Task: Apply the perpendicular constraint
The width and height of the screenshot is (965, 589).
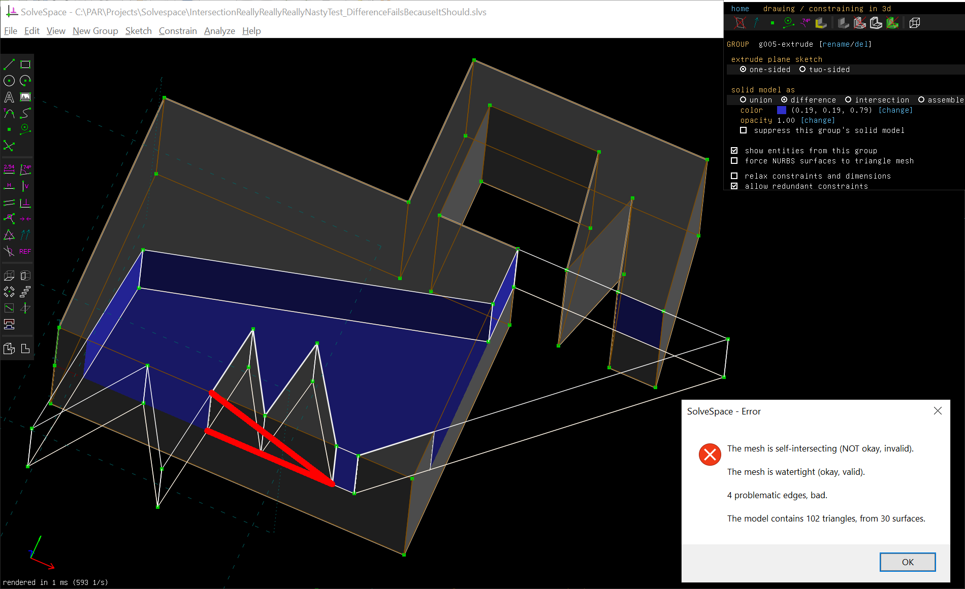Action: 25,203
